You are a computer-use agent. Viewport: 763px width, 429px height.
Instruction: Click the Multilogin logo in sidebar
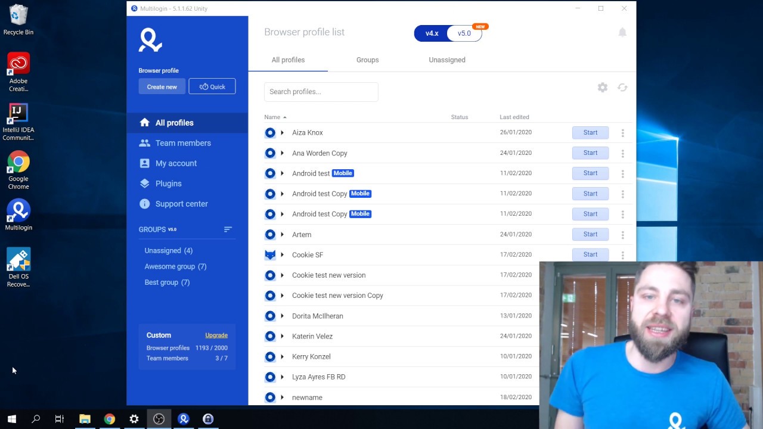[x=150, y=40]
